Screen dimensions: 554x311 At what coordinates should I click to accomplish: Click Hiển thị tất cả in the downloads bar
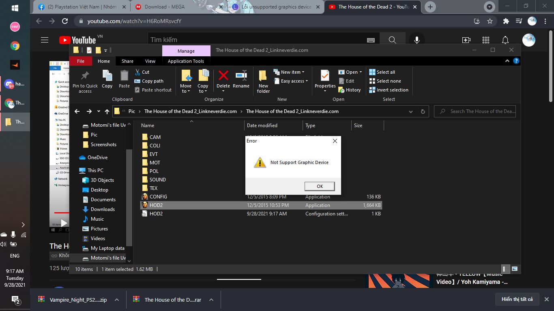click(517, 299)
